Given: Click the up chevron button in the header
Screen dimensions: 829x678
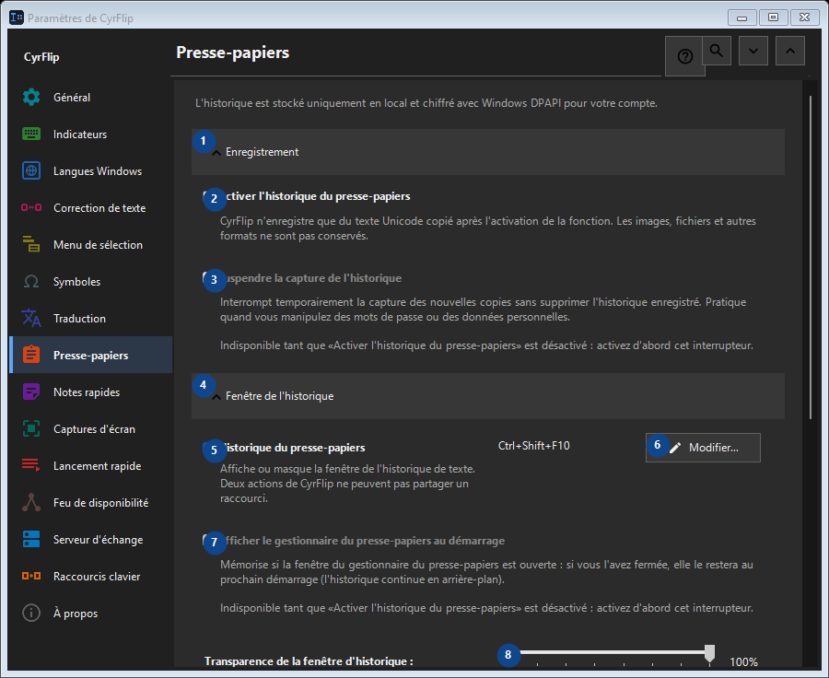Looking at the screenshot, I should 790,51.
